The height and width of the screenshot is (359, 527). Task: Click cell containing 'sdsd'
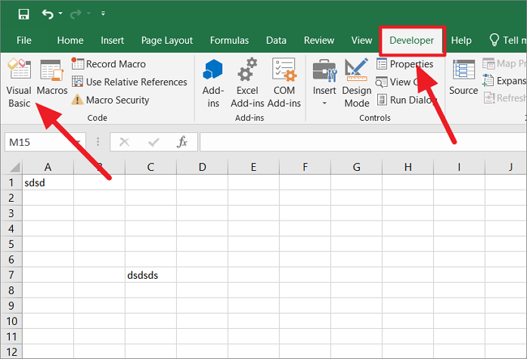[x=48, y=182]
